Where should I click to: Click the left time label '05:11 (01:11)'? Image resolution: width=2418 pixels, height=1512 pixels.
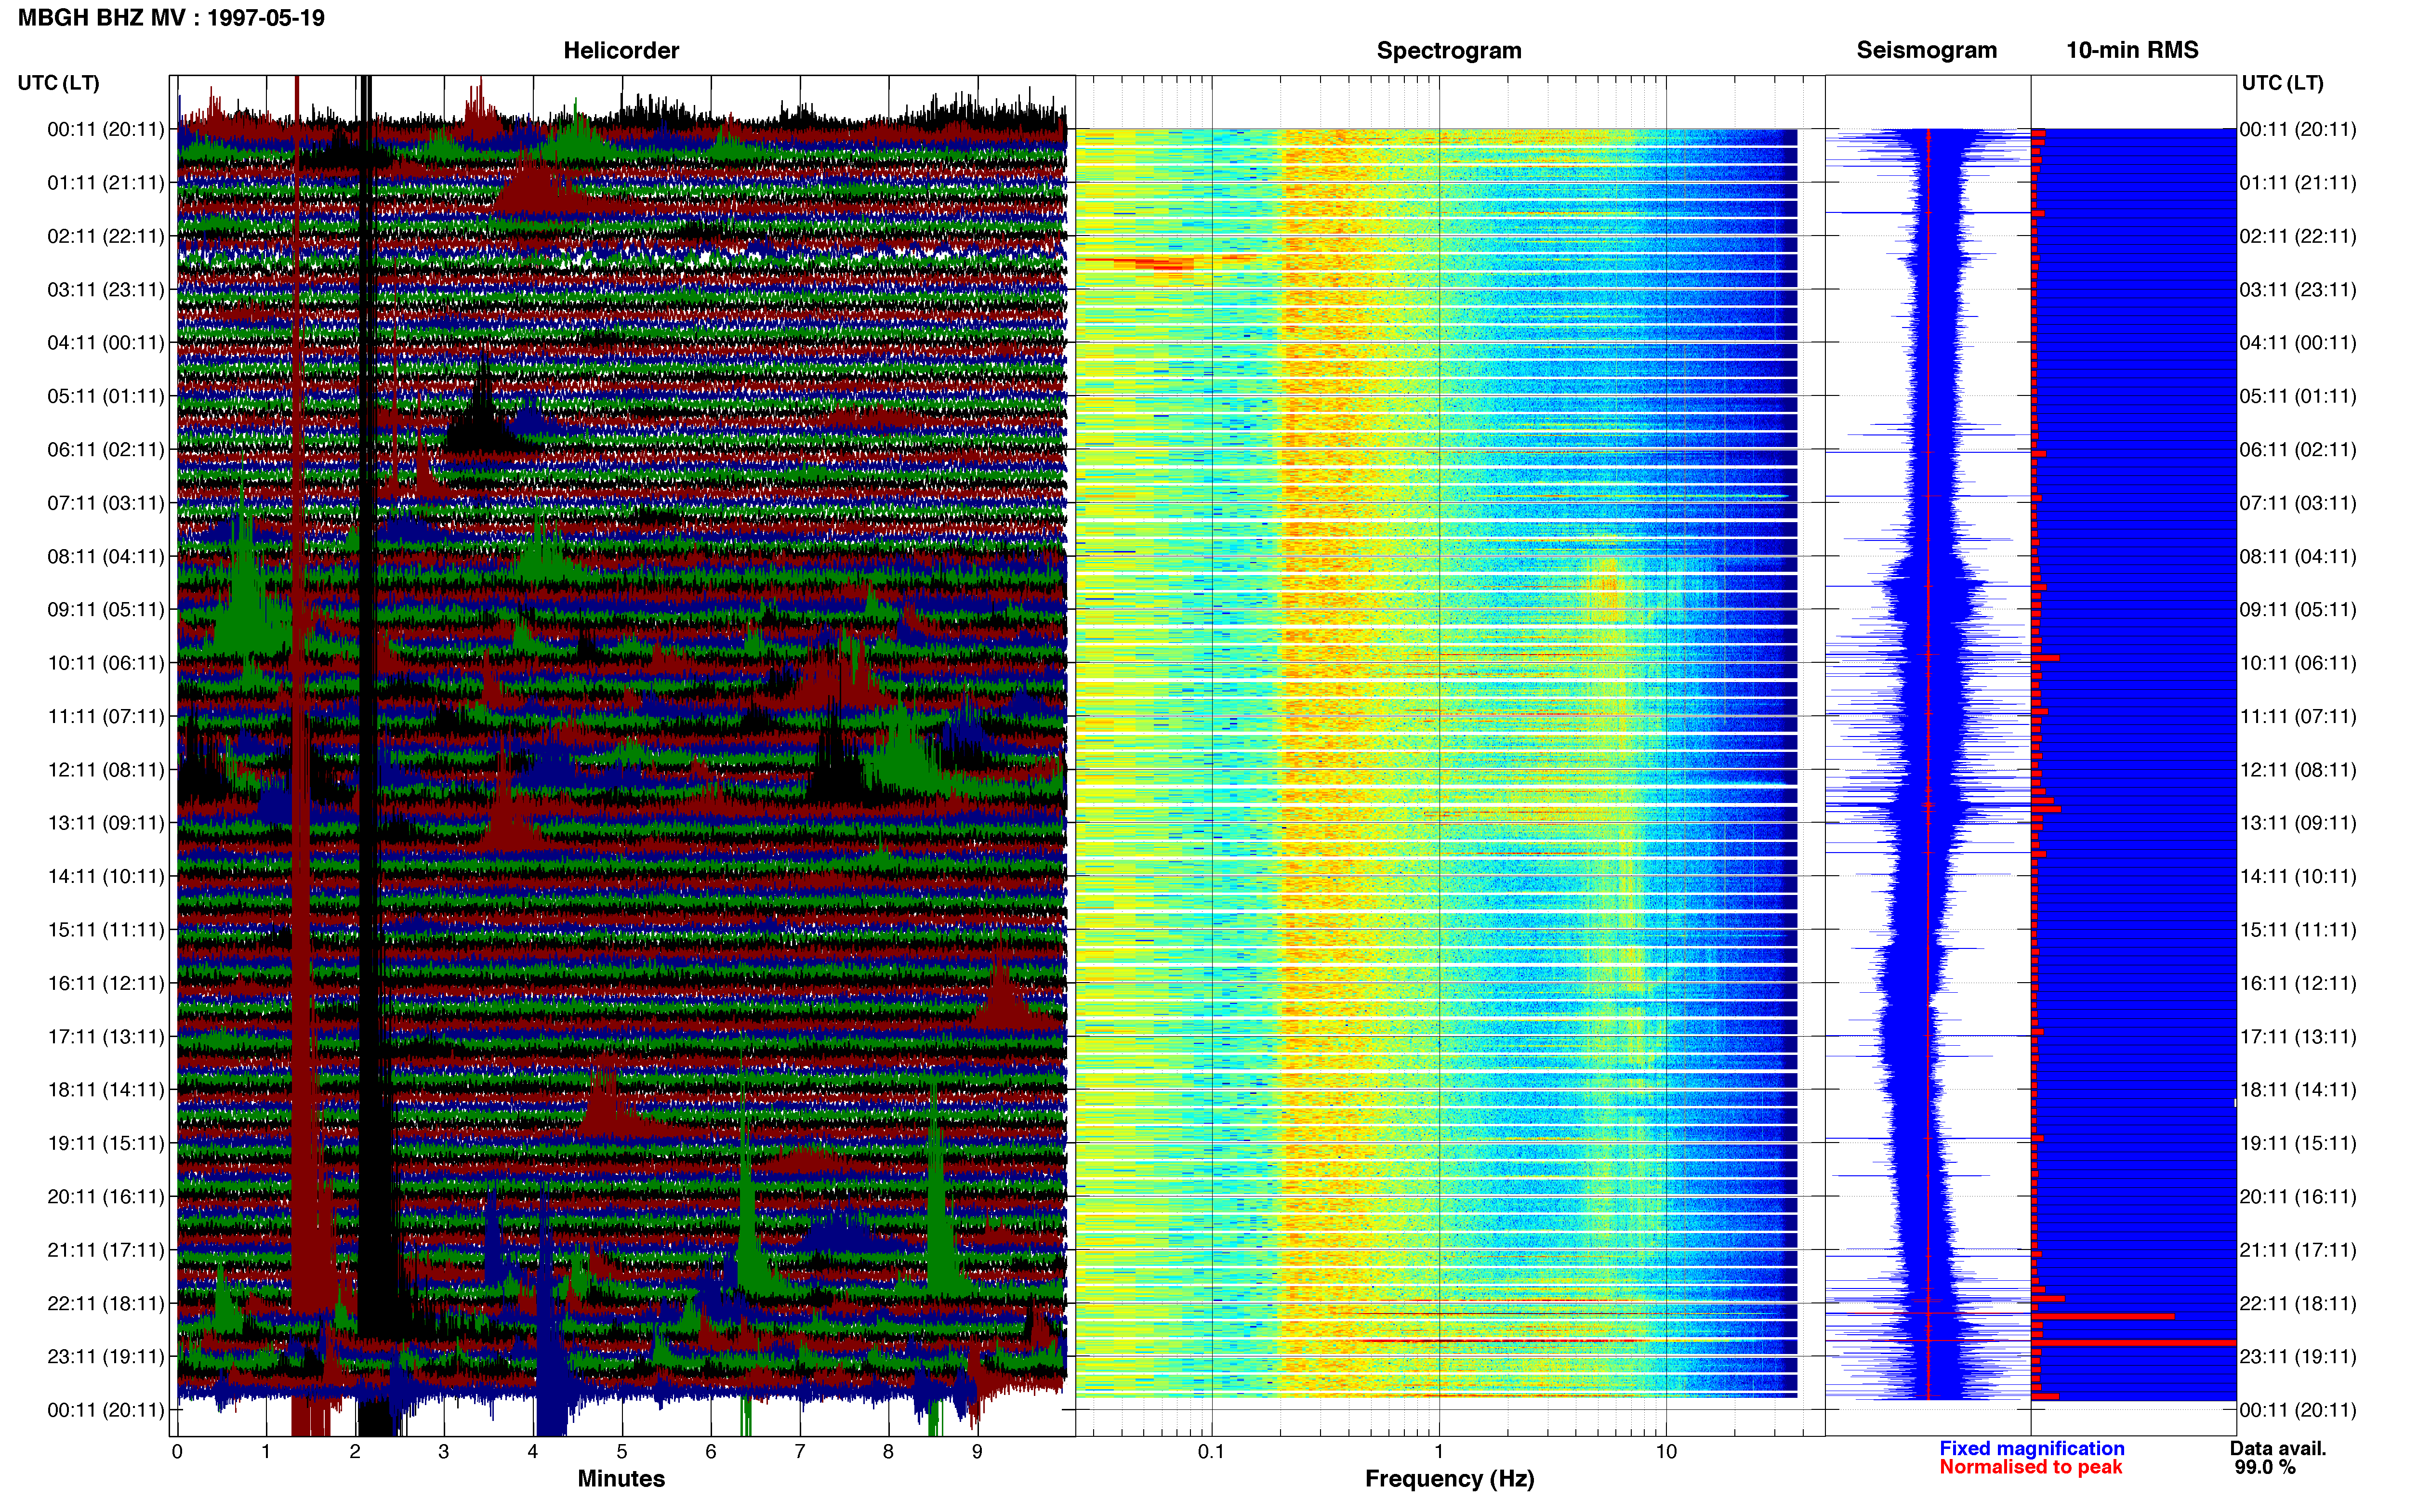click(106, 396)
